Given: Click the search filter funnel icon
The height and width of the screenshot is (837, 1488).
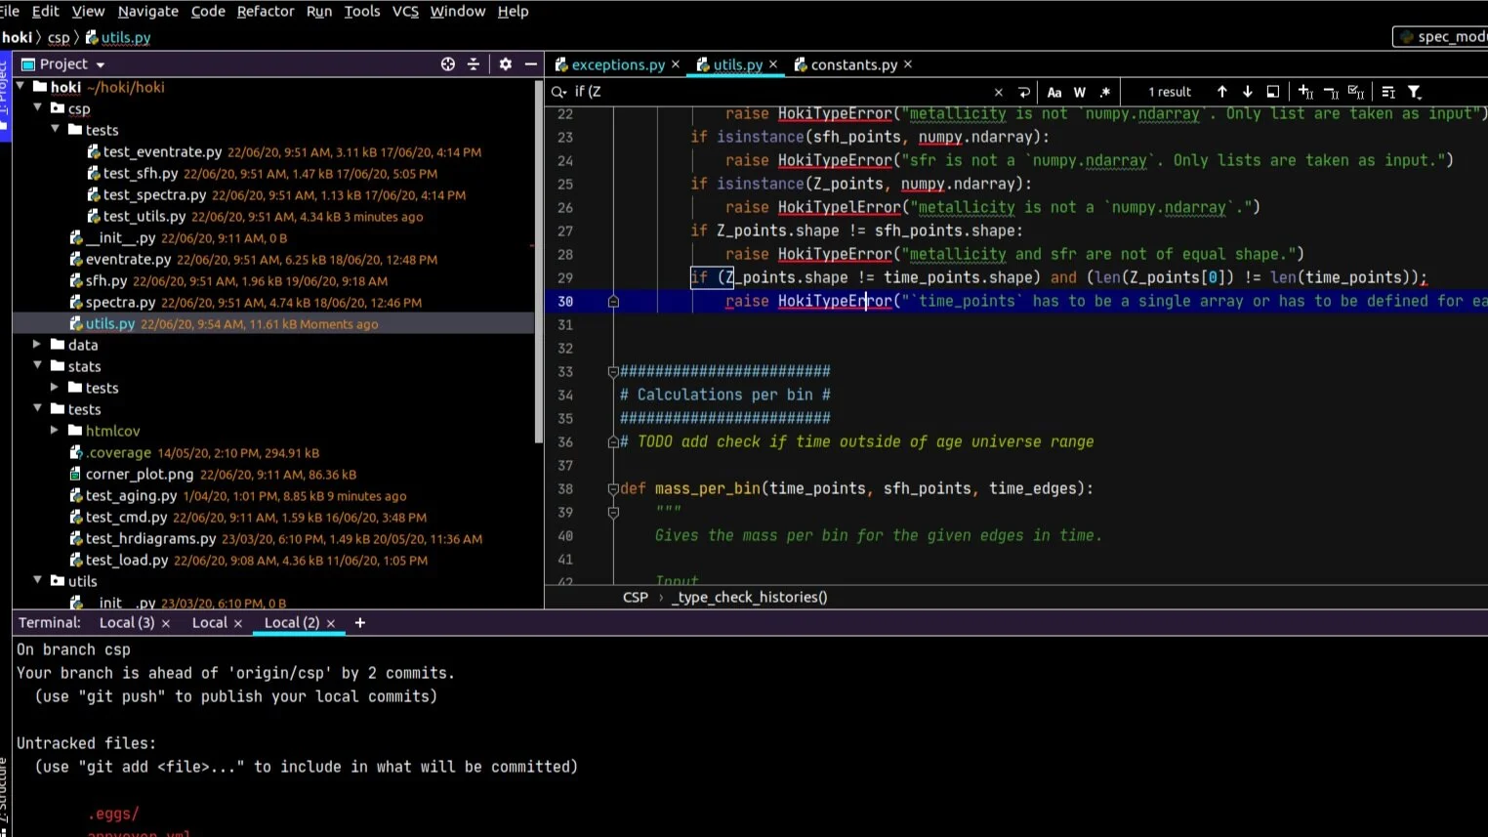Looking at the screenshot, I should (1414, 92).
